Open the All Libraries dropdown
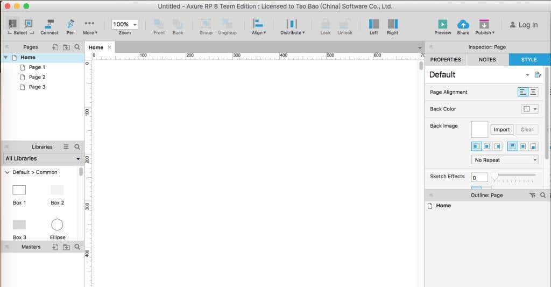Image resolution: width=551 pixels, height=287 pixels. pyautogui.click(x=42, y=158)
